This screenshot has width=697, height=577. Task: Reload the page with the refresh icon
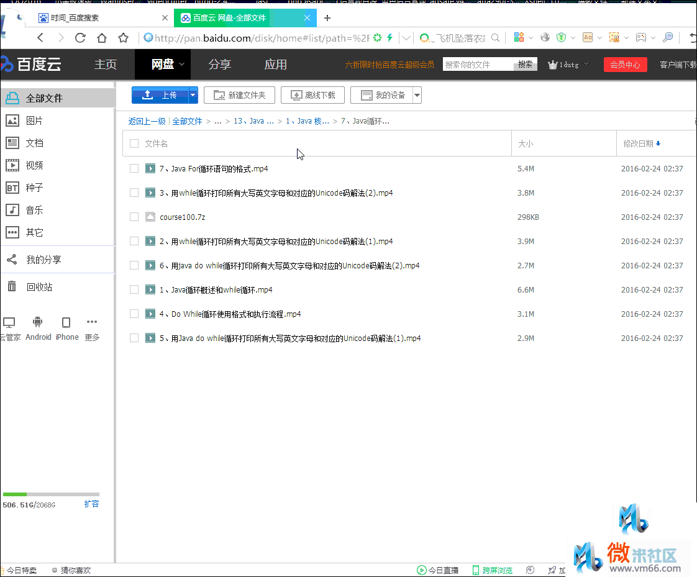click(x=80, y=38)
